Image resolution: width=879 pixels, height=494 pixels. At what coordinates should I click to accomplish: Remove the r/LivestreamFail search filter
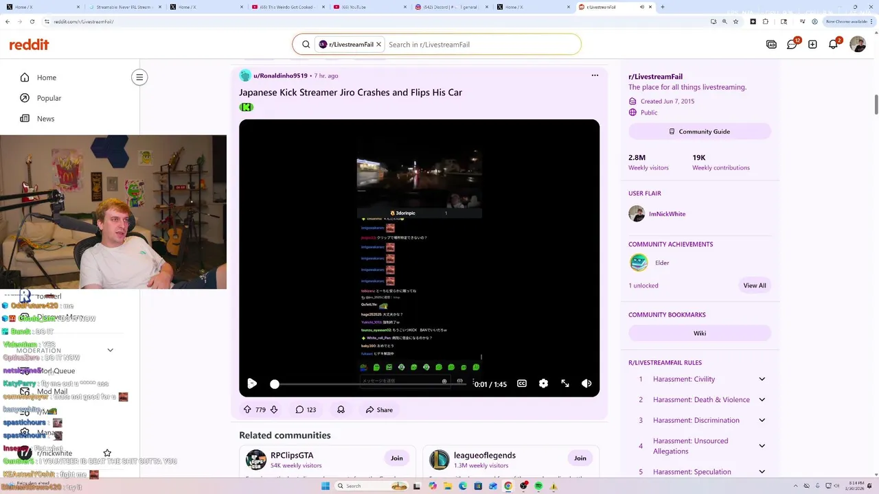(x=378, y=45)
